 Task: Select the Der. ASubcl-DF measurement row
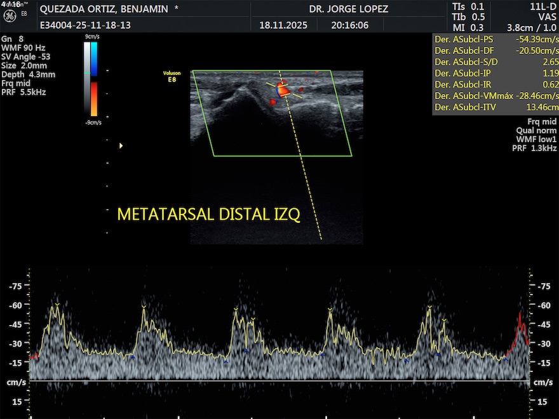click(x=495, y=50)
